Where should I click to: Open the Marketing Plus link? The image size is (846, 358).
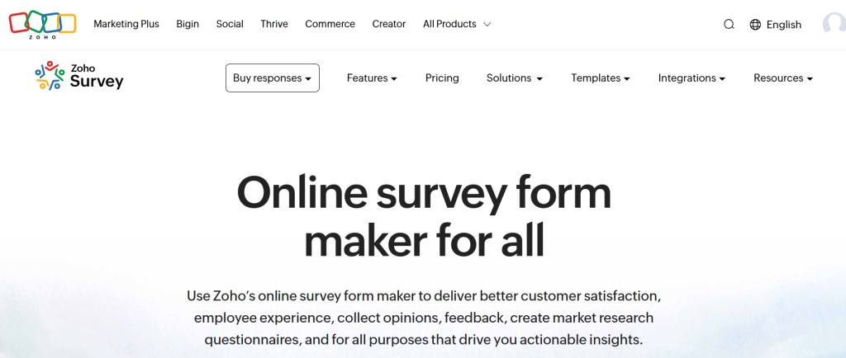[x=126, y=24]
